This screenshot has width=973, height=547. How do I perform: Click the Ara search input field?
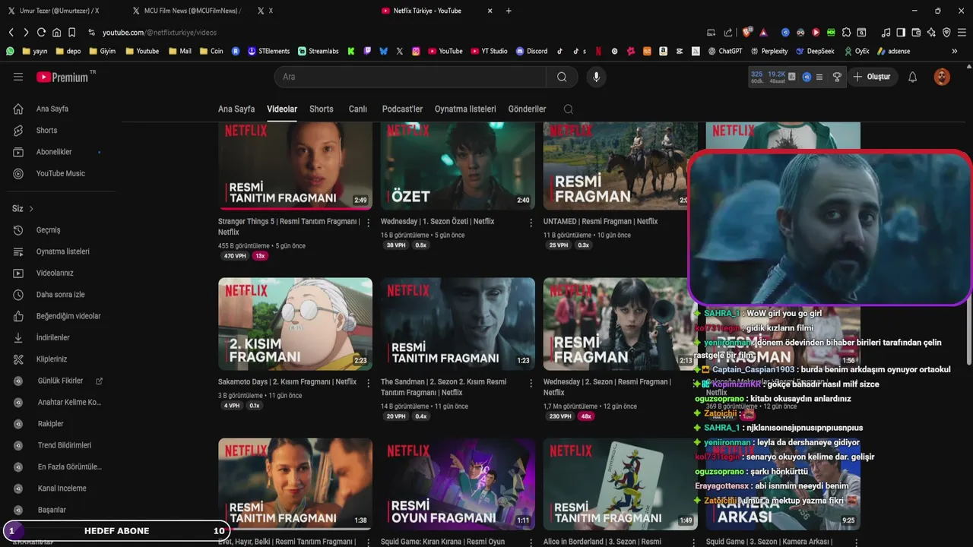point(410,77)
